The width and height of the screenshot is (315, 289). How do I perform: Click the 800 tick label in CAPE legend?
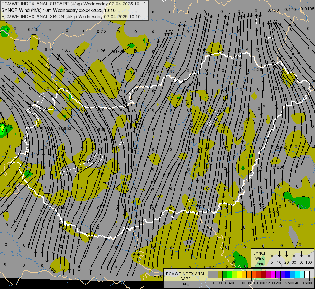(251, 283)
